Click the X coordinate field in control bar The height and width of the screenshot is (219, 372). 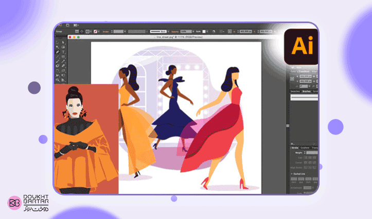[246, 31]
